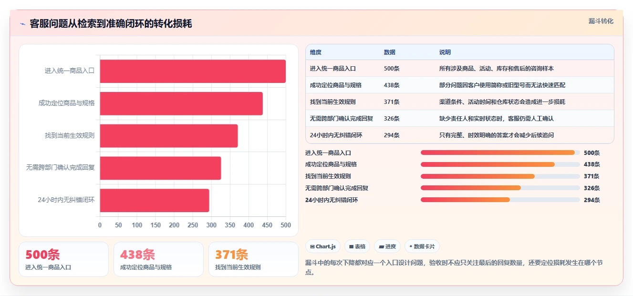Click the 371条 value in the table
Viewport: 633px width, 296px height.
(x=392, y=102)
